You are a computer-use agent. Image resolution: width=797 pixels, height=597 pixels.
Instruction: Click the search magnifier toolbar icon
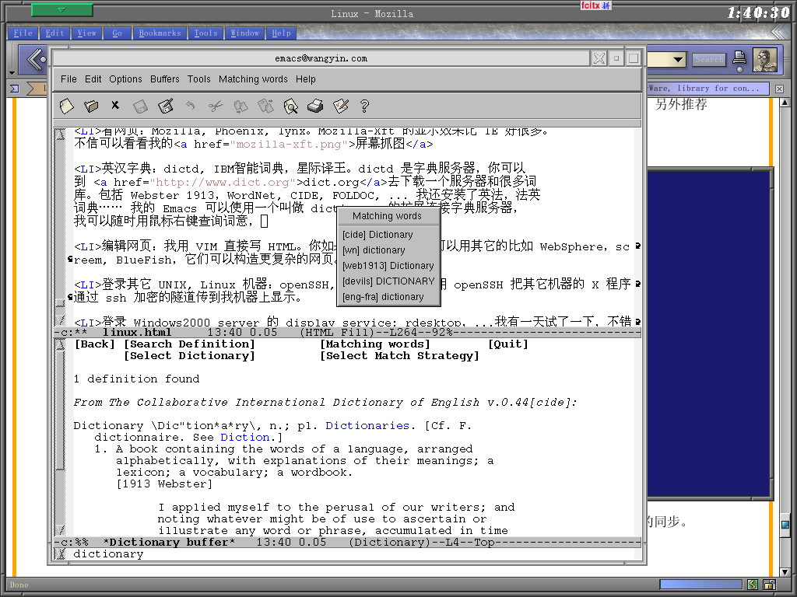coord(290,106)
